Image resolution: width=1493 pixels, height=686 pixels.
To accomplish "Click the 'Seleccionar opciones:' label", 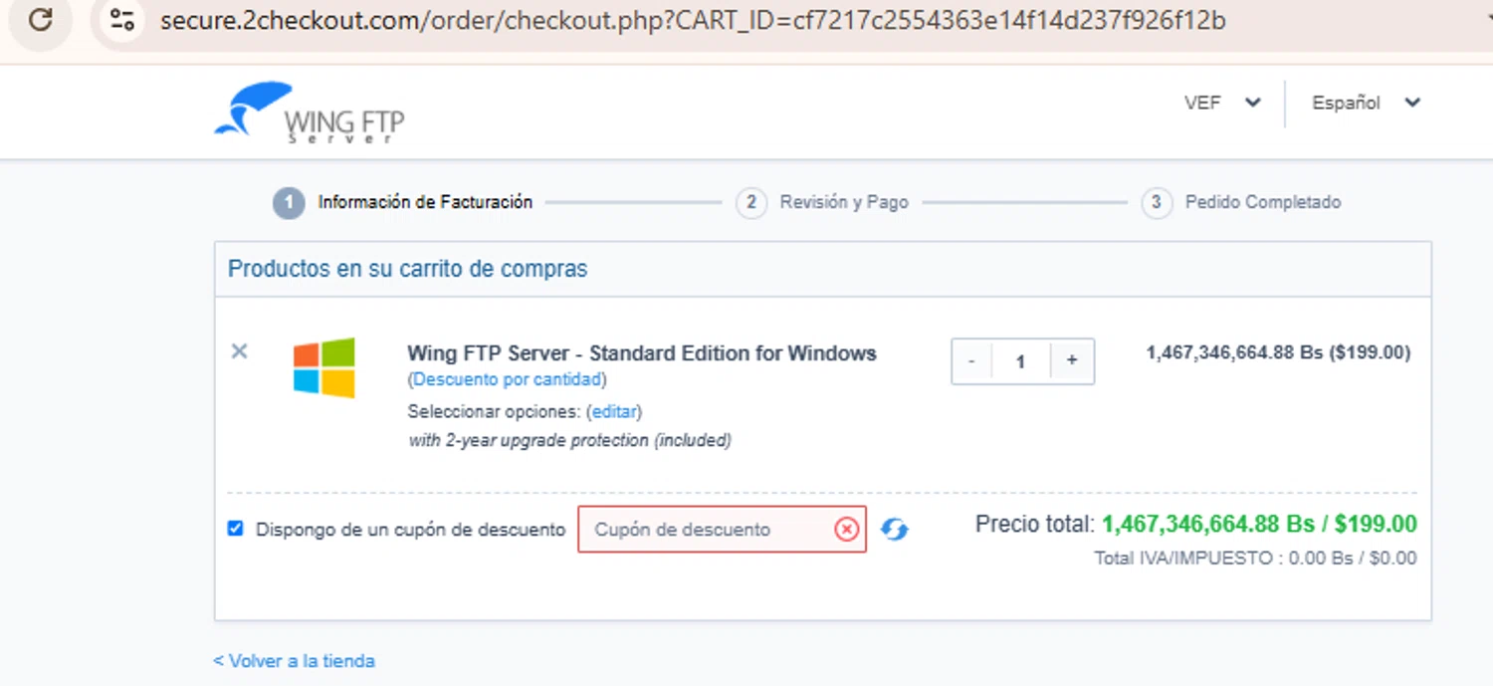I will [x=494, y=411].
